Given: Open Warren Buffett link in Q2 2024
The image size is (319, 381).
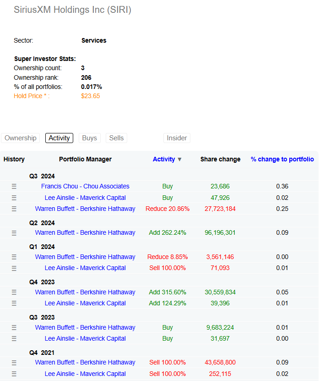Looking at the screenshot, I should [x=85, y=232].
